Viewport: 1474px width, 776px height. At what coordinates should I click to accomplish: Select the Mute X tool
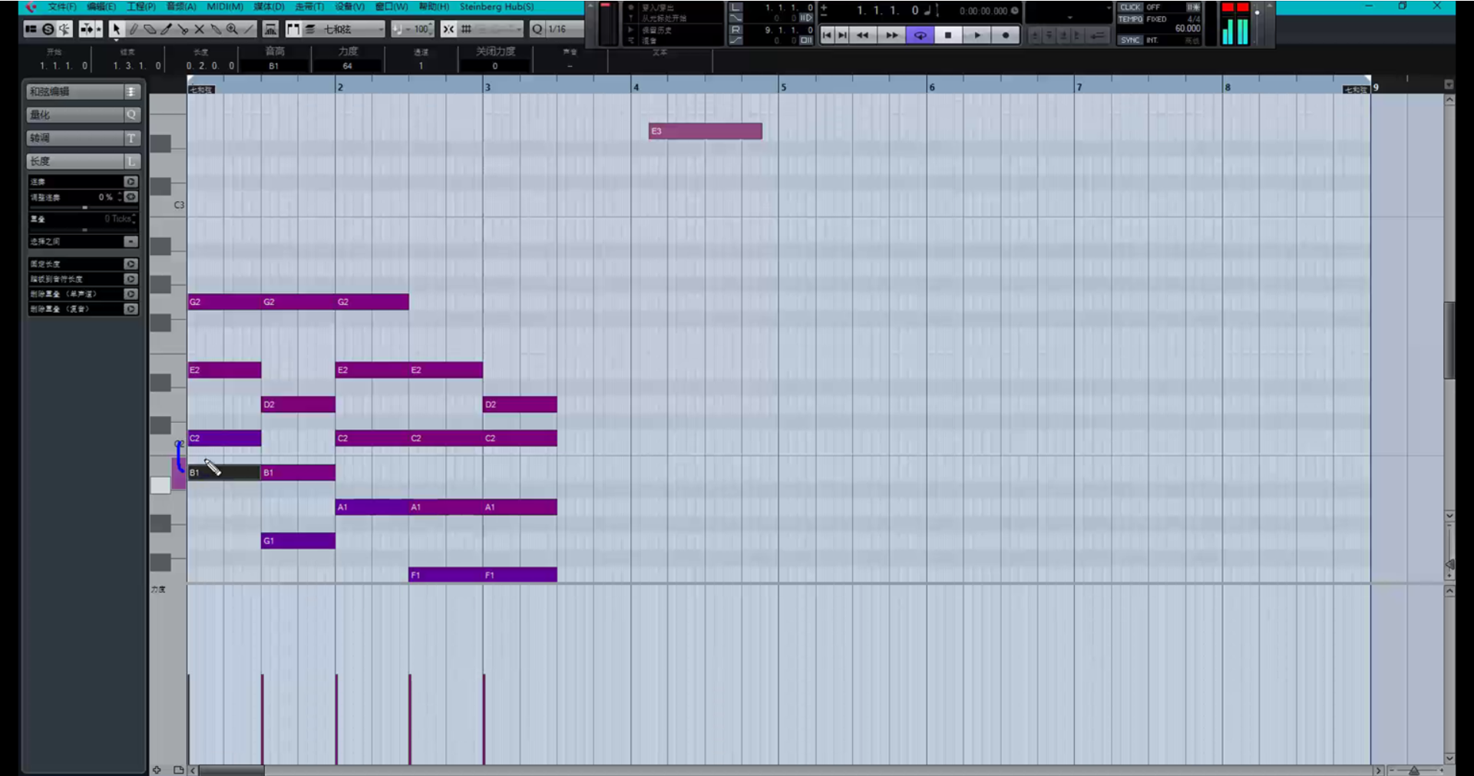pyautogui.click(x=200, y=29)
